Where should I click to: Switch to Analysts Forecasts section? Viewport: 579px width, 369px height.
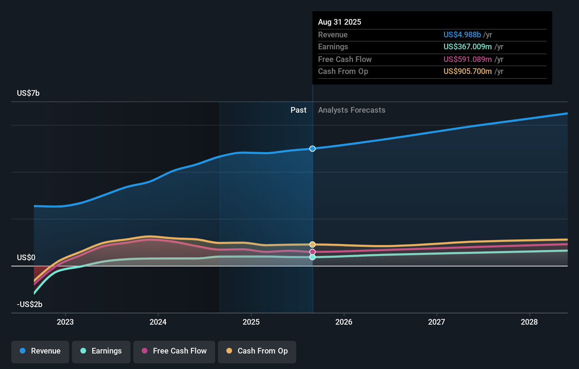[x=351, y=110]
